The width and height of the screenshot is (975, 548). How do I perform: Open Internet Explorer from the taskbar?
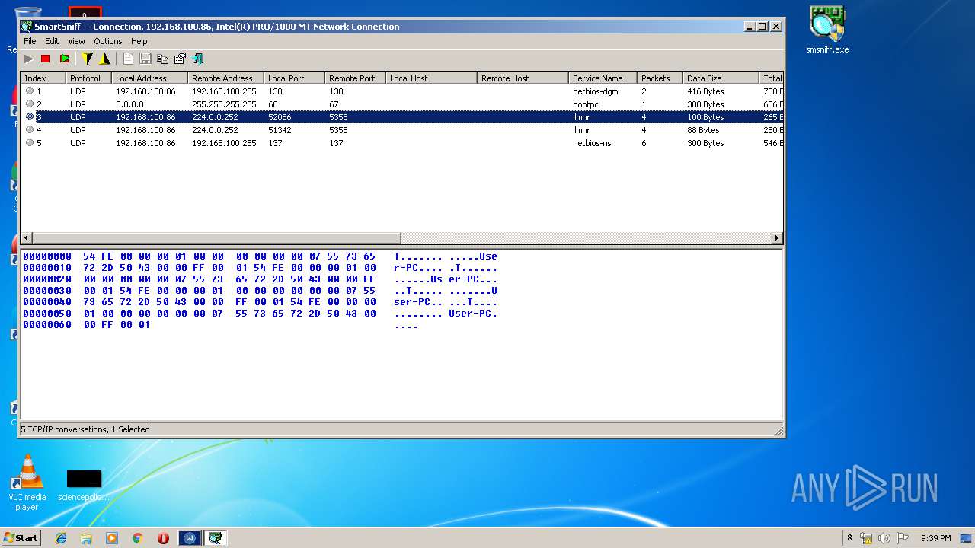(x=61, y=538)
